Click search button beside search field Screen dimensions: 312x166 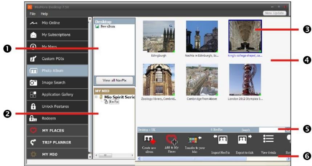[x=288, y=130]
